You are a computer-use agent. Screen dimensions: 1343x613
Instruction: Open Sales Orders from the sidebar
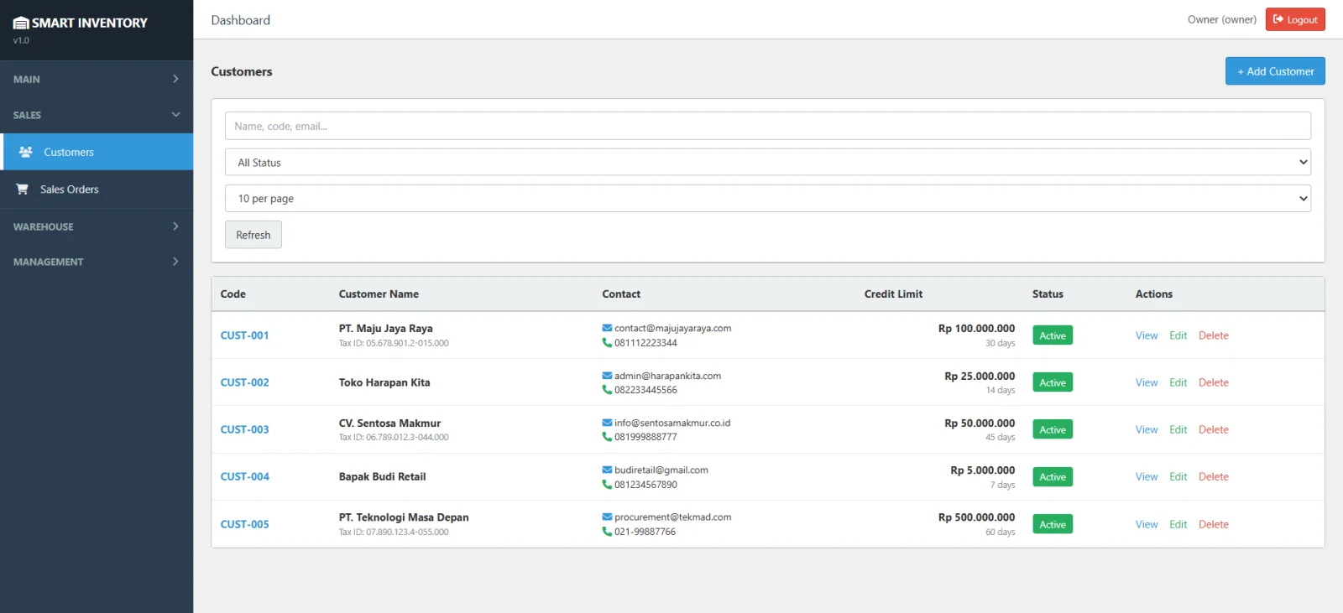[70, 190]
